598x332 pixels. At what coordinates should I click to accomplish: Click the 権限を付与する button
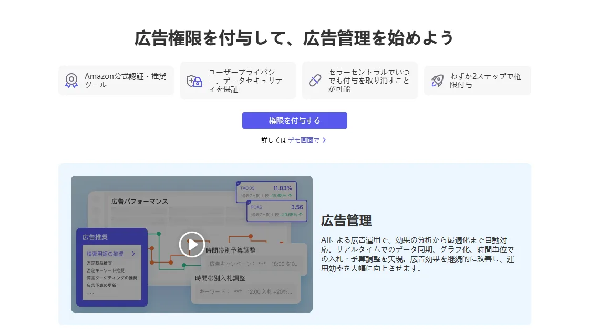pyautogui.click(x=294, y=120)
